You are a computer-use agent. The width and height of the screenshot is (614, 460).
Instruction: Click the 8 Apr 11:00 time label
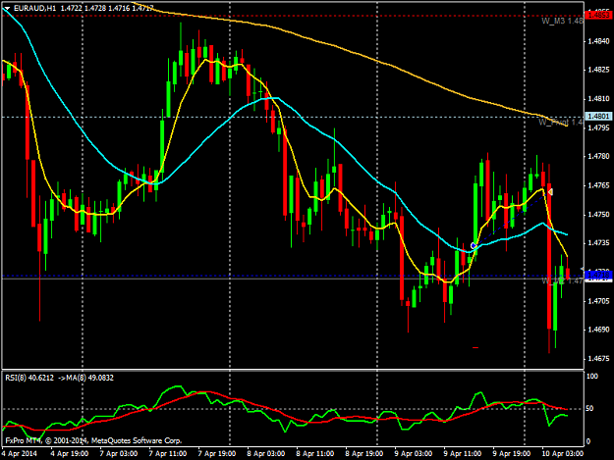(315, 454)
